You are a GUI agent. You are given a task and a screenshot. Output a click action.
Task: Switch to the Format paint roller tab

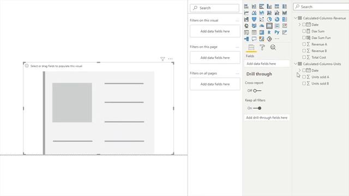tap(262, 47)
